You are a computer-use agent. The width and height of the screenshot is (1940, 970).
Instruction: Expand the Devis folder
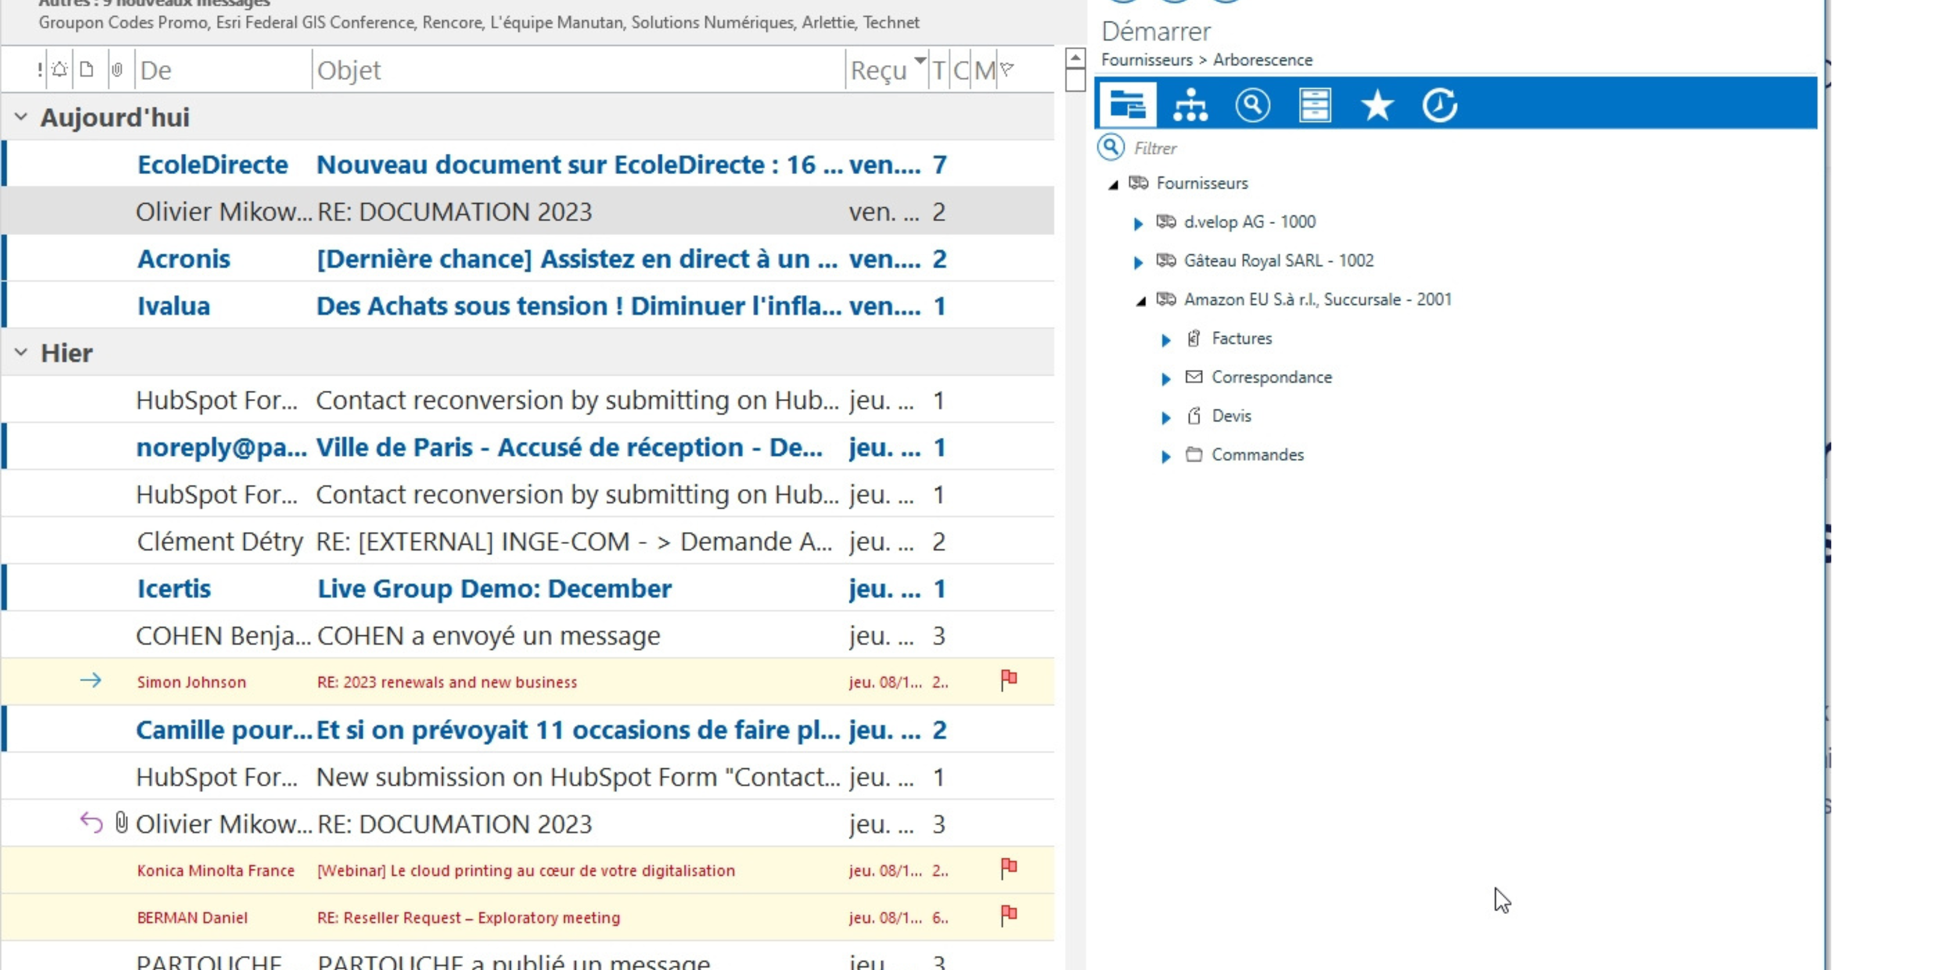[1166, 417]
